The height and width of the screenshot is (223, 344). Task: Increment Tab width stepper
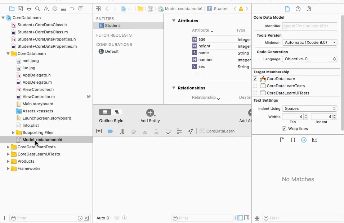point(306,115)
